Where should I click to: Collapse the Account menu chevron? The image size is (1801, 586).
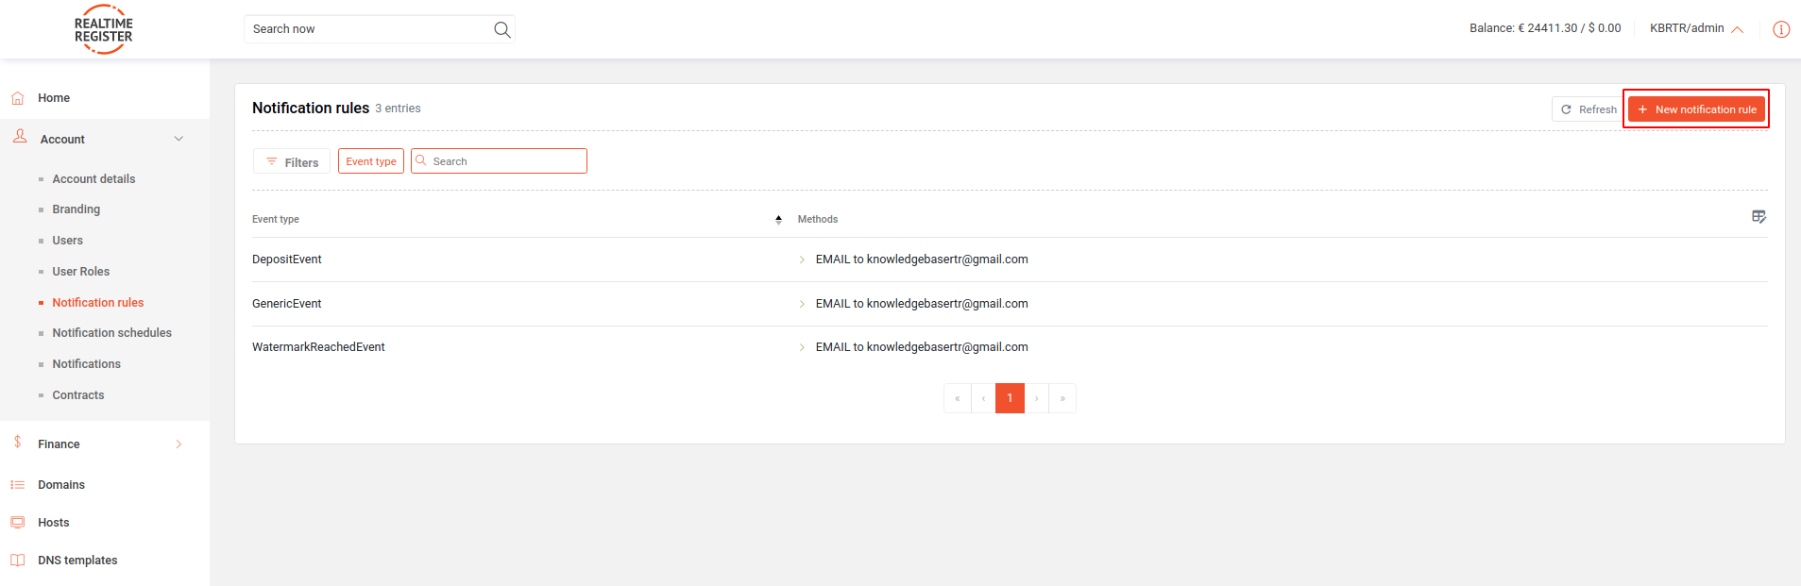178,139
